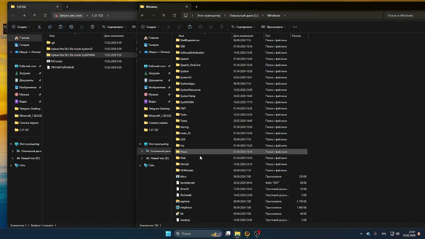Open Создать dropdown in 1.21.132 window
Viewport: 425px width, 239px height.
[x=21, y=27]
